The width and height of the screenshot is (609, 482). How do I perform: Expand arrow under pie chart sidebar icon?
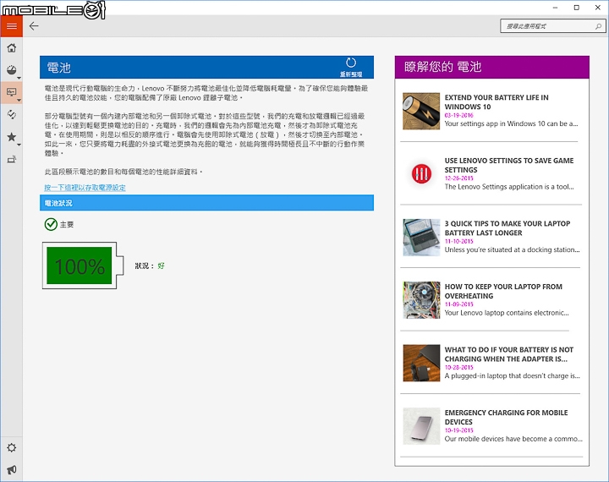click(19, 78)
